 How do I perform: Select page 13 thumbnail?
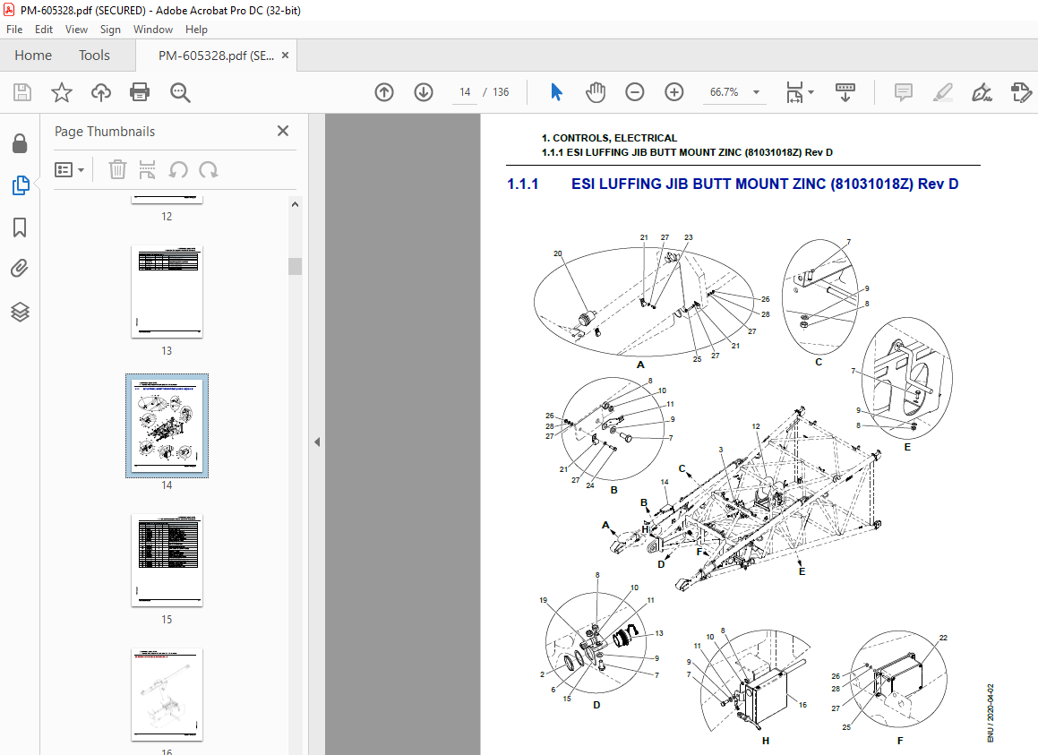[x=167, y=292]
